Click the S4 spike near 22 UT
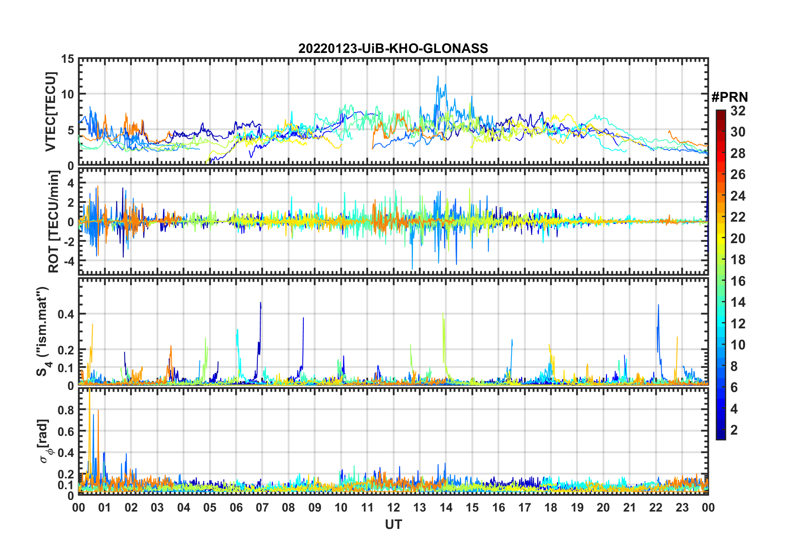The width and height of the screenshot is (787, 550). [x=658, y=305]
